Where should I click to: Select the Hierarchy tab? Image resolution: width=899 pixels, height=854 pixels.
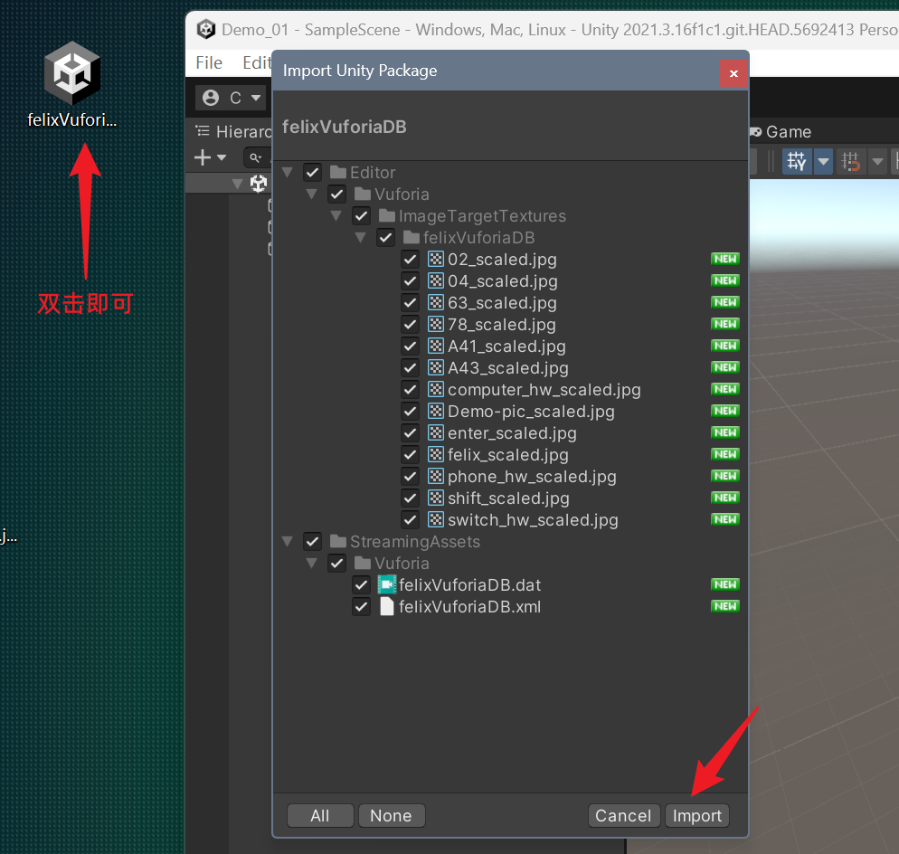click(232, 132)
